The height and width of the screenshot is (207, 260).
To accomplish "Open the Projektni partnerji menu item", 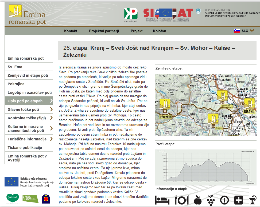I will tap(104, 31).
